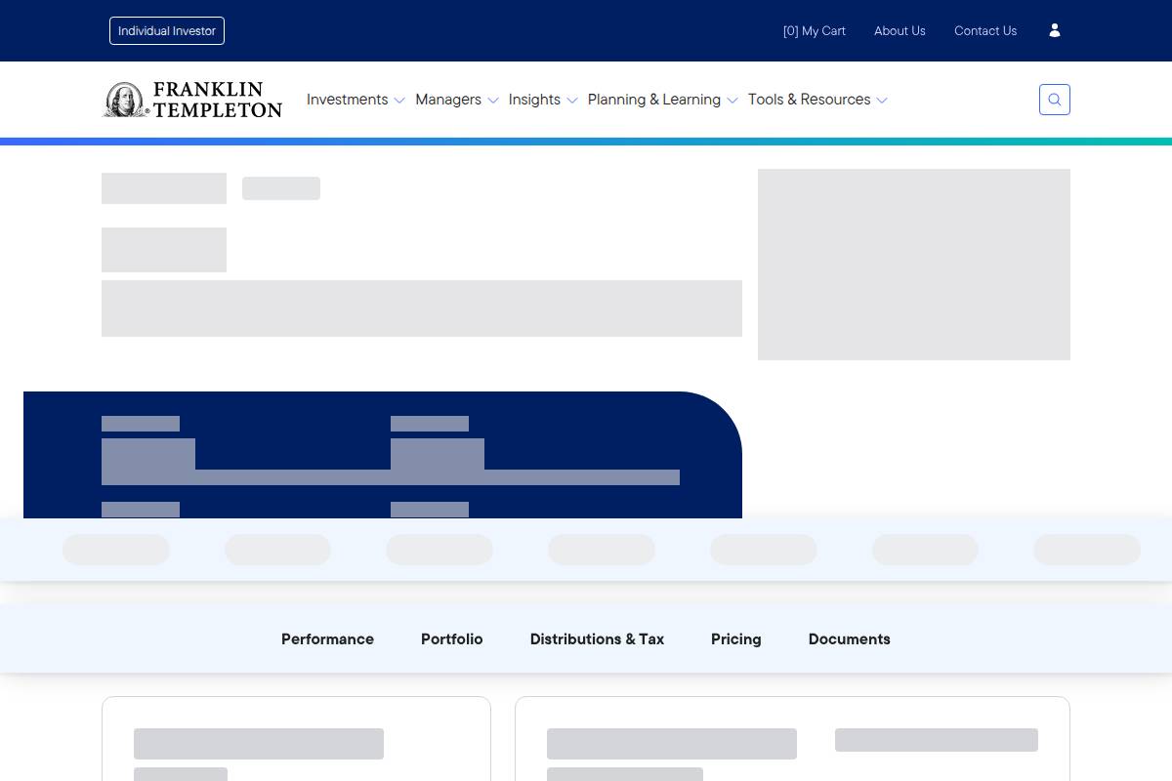Image resolution: width=1172 pixels, height=781 pixels.
Task: Open the Investments navigation menu
Action: click(x=347, y=99)
